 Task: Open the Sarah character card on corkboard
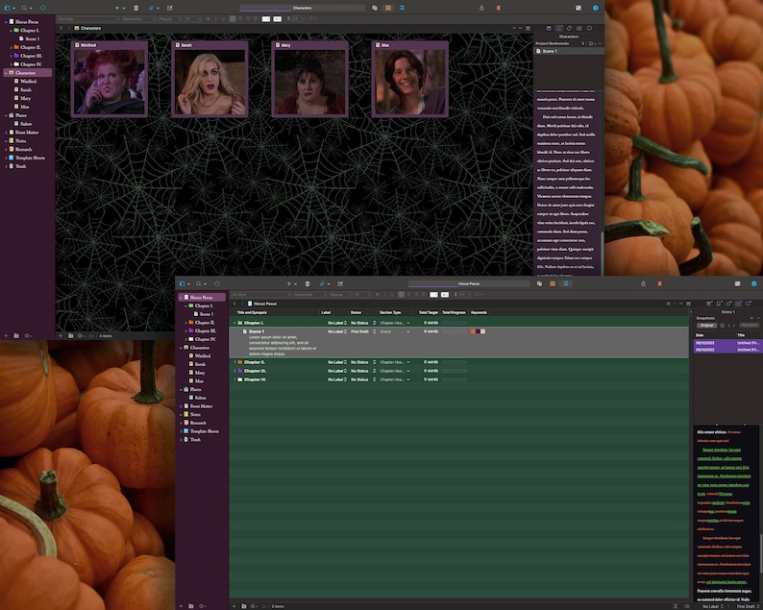(209, 80)
